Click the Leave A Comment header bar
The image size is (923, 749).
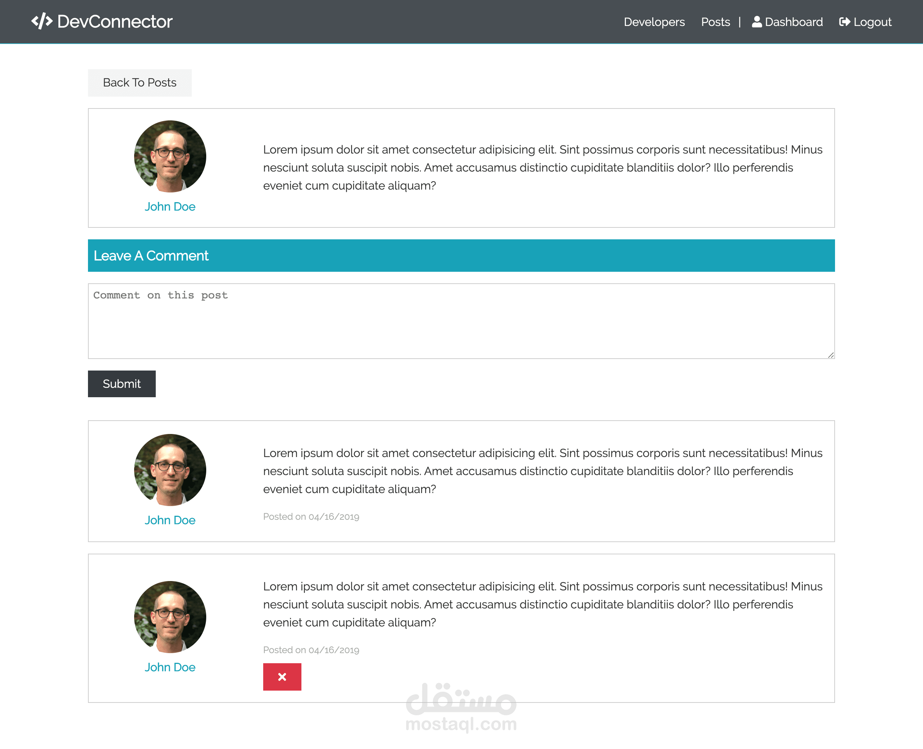461,256
